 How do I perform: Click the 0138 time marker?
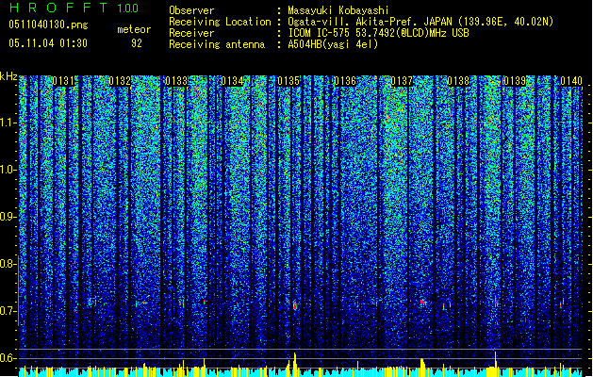point(458,81)
